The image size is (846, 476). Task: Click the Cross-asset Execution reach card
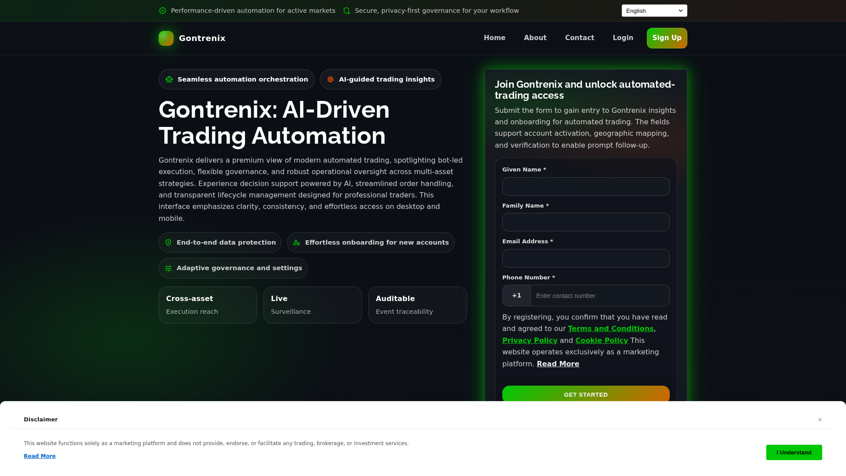tap(208, 305)
